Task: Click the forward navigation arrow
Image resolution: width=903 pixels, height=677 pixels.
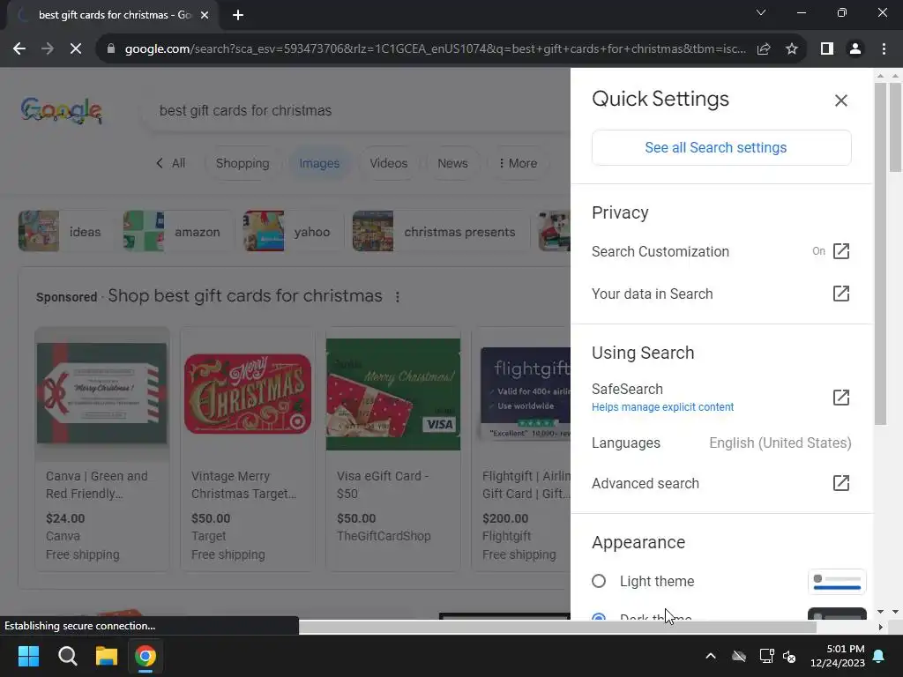Action: [48, 49]
